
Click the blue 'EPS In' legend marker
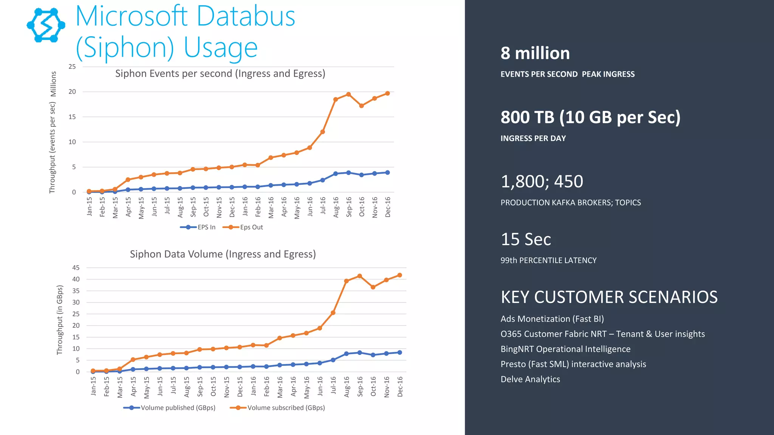(188, 227)
